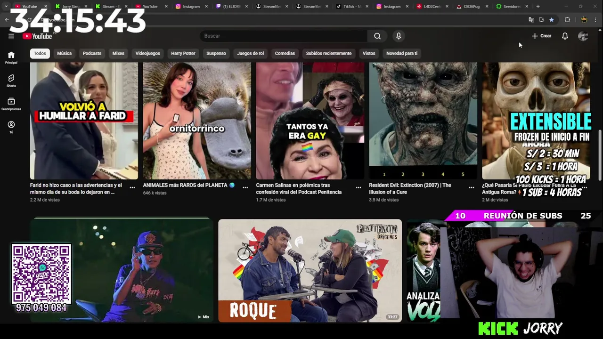Open the Chrome profile avatar
Viewport: 603px width, 339px height.
pyautogui.click(x=584, y=20)
